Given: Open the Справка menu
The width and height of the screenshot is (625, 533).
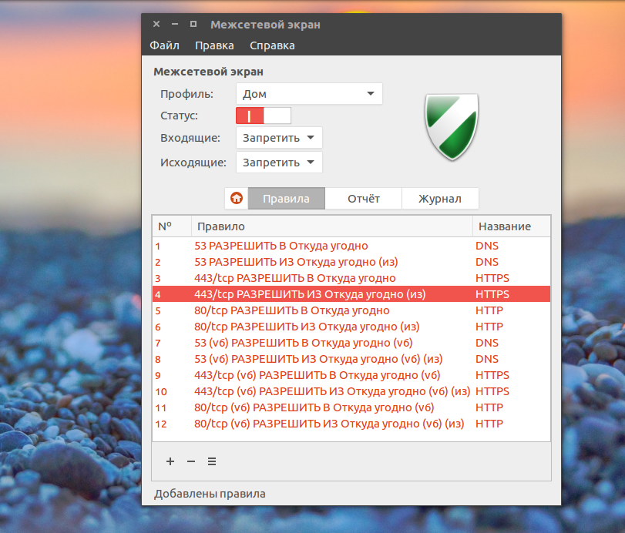Looking at the screenshot, I should (x=272, y=45).
